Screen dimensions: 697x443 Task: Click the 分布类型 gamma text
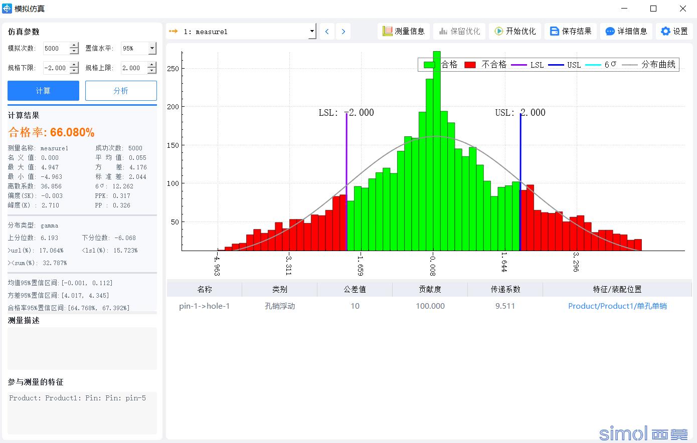click(x=33, y=226)
